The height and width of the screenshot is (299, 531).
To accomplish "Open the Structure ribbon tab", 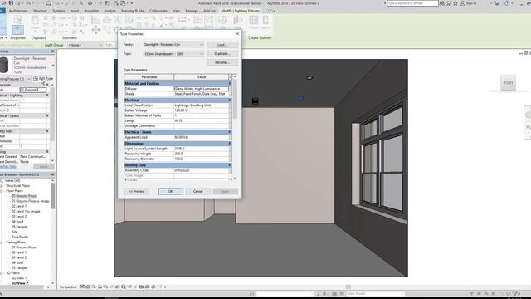I will (40, 11).
